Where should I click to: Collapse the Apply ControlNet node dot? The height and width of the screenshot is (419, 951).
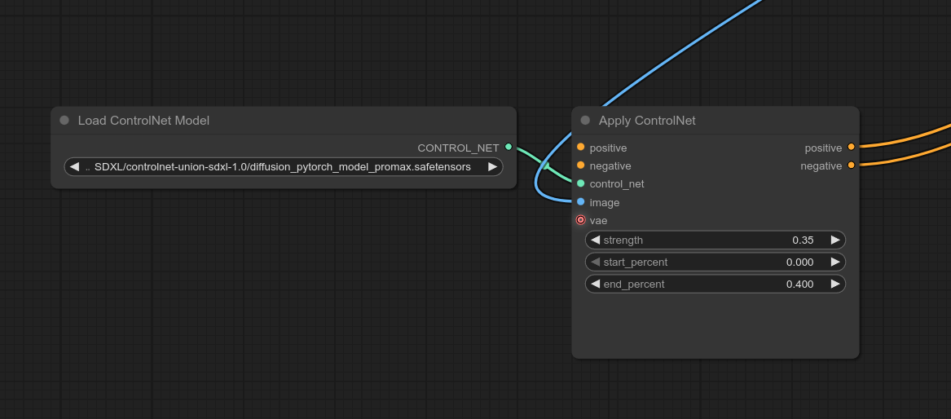585,120
